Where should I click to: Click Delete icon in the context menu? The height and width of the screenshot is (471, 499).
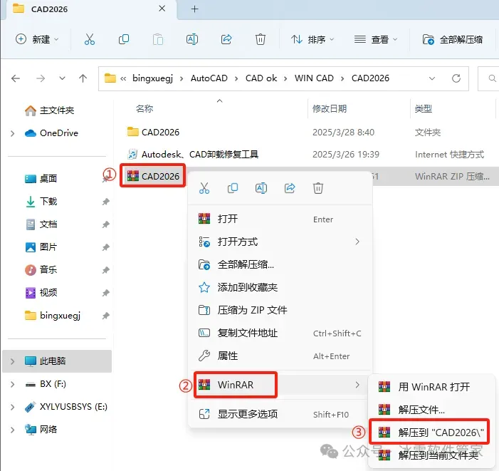point(318,188)
